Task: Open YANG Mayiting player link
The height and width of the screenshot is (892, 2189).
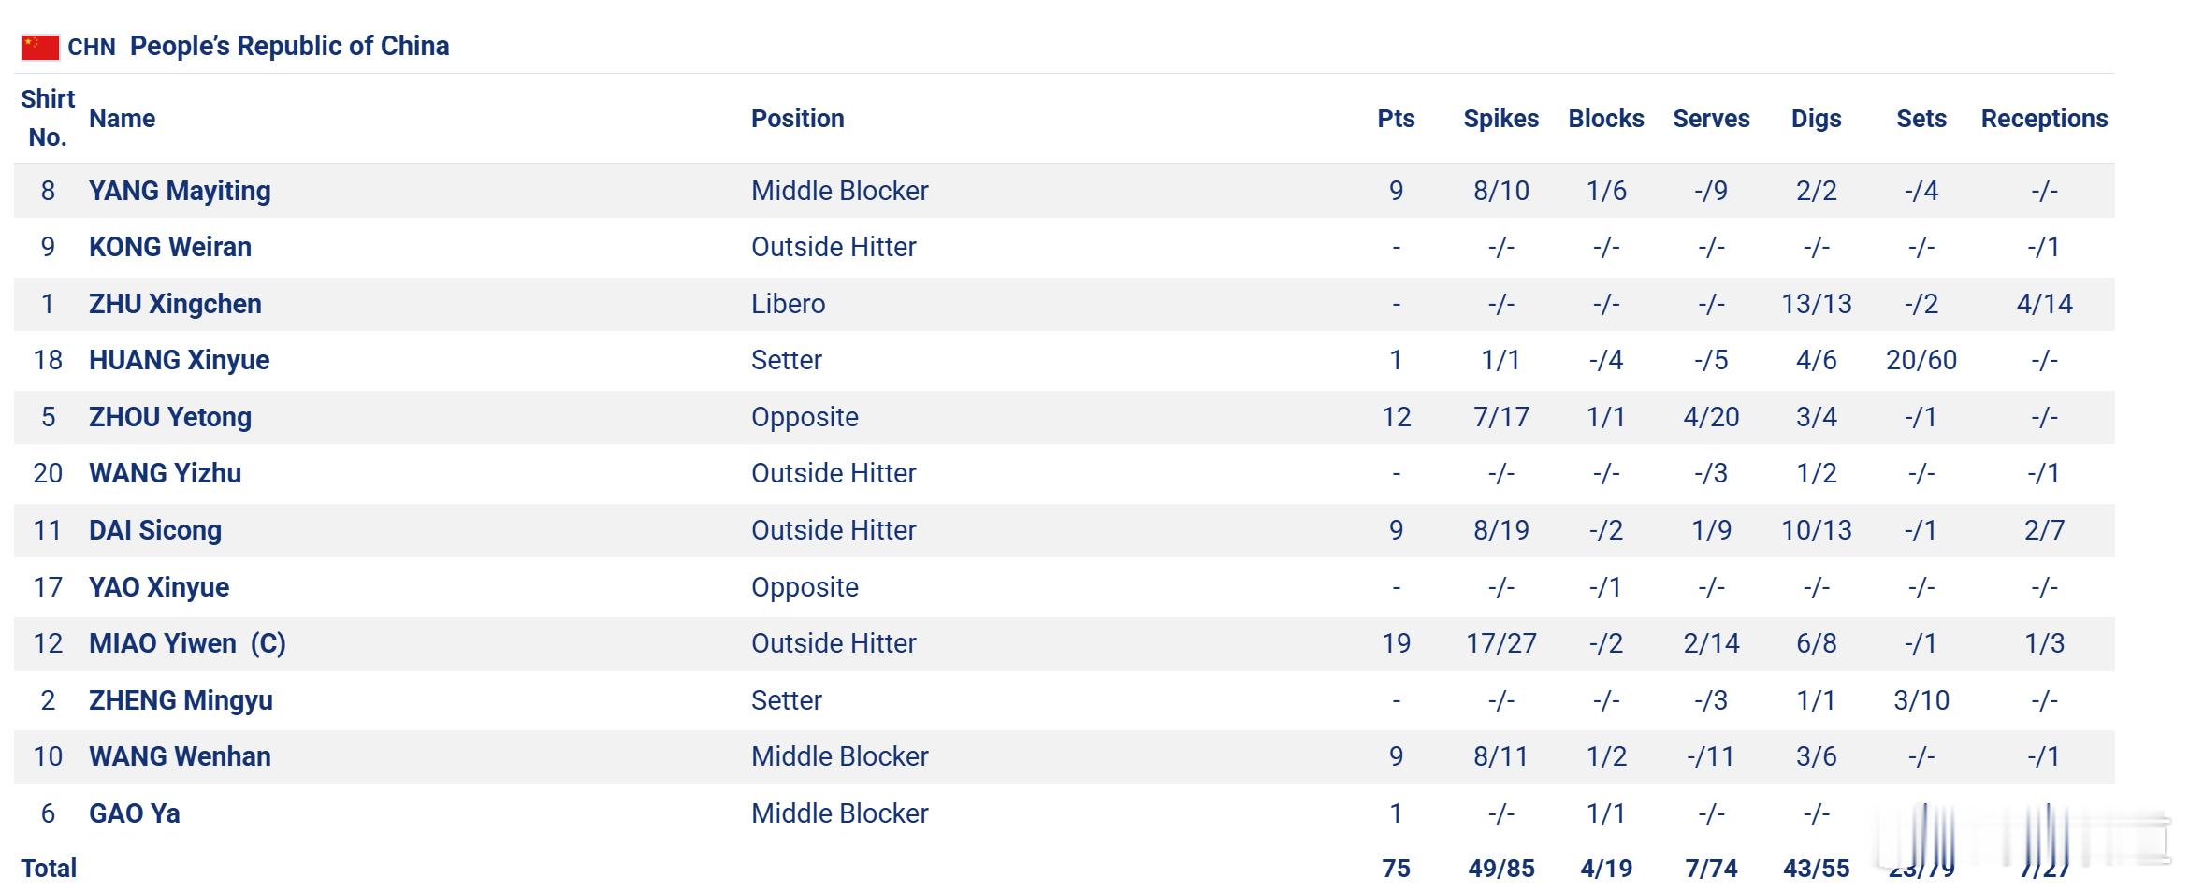Action: point(180,191)
